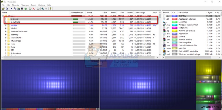Click the Delete to Recycle Bin icon

coord(30,9)
